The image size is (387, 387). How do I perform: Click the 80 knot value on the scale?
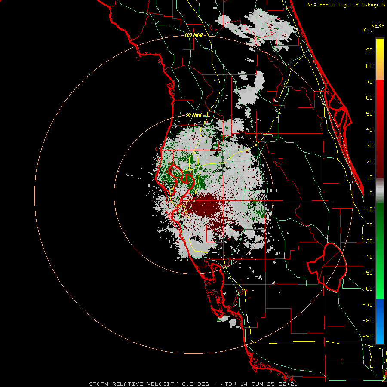tap(369, 66)
